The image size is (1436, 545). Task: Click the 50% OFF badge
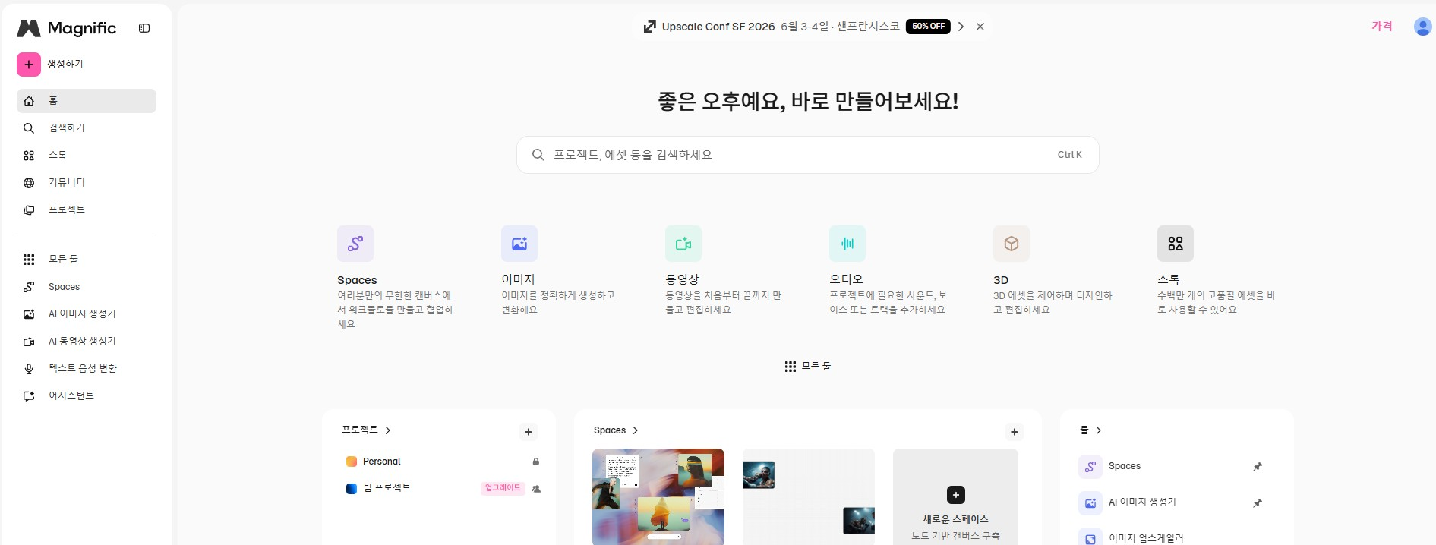tap(928, 26)
